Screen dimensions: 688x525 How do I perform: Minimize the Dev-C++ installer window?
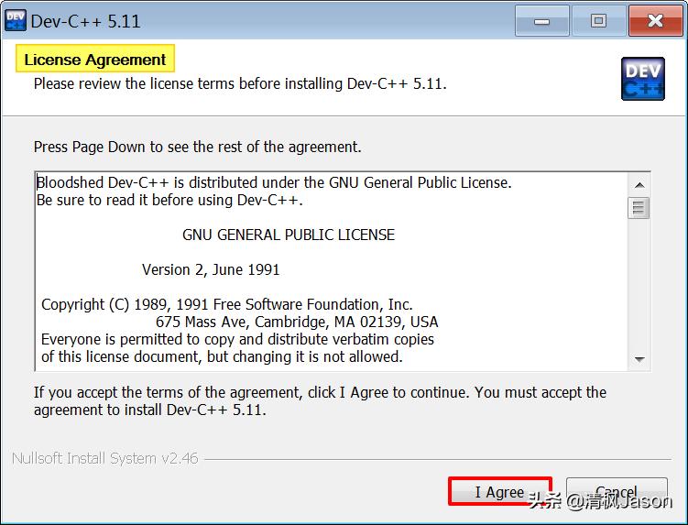pyautogui.click(x=542, y=21)
